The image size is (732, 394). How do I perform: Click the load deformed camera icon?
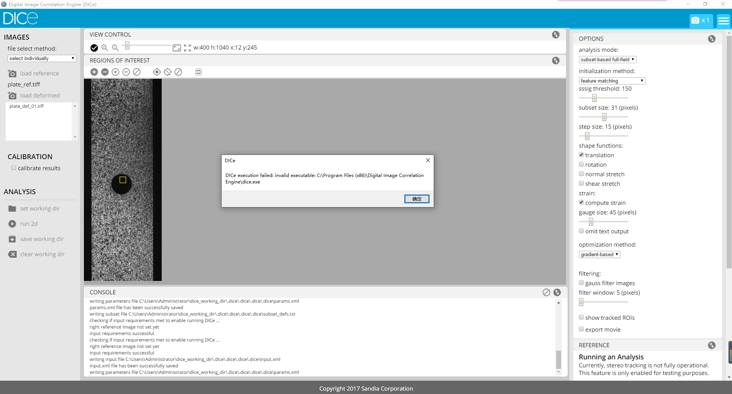point(12,96)
